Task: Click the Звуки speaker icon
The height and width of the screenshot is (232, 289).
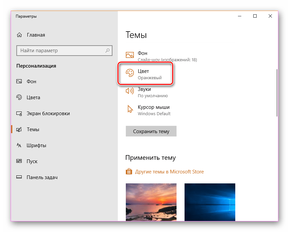Action: 129,91
